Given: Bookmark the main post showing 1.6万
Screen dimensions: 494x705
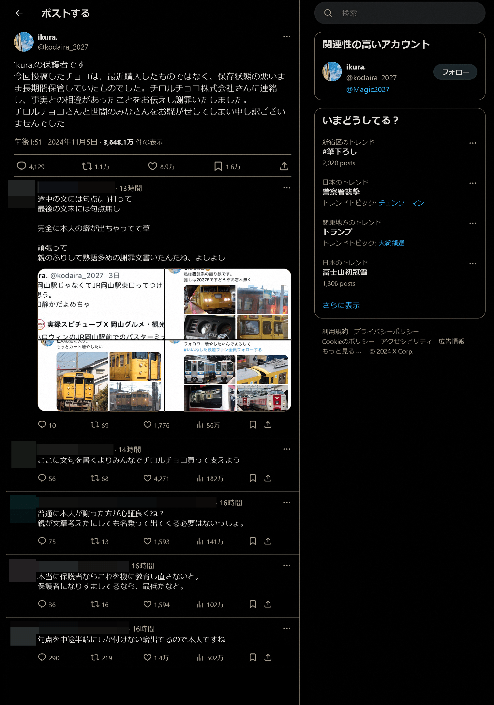Looking at the screenshot, I should point(218,166).
